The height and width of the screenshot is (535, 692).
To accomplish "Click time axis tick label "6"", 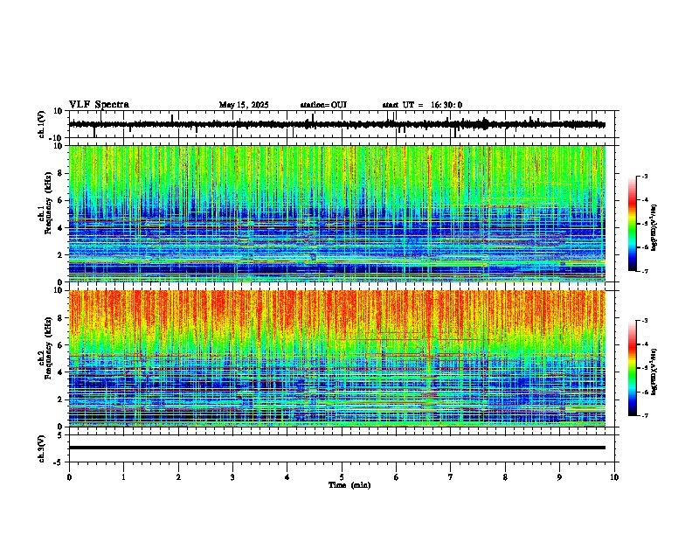I will 397,477.
